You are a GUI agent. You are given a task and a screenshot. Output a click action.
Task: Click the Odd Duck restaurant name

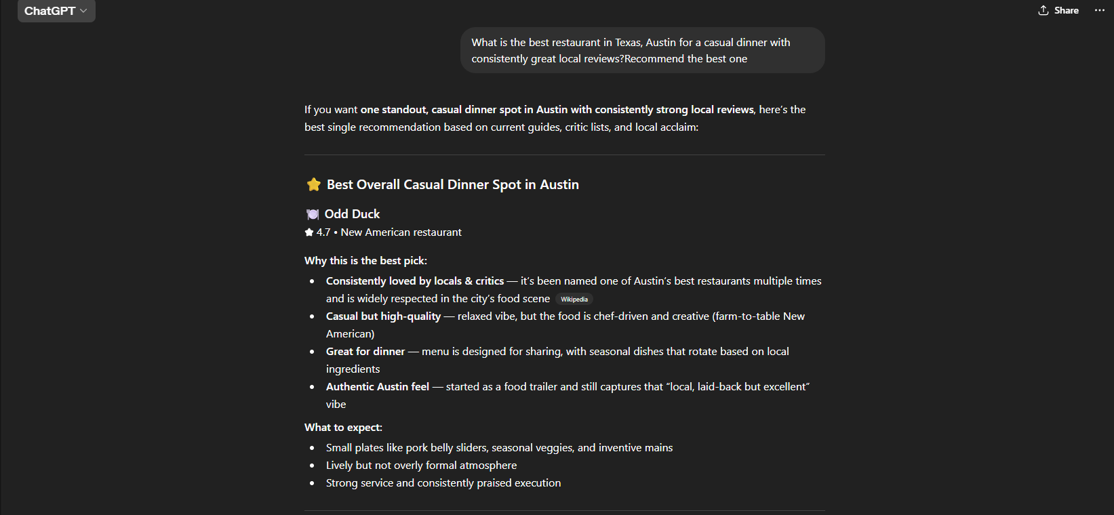352,214
